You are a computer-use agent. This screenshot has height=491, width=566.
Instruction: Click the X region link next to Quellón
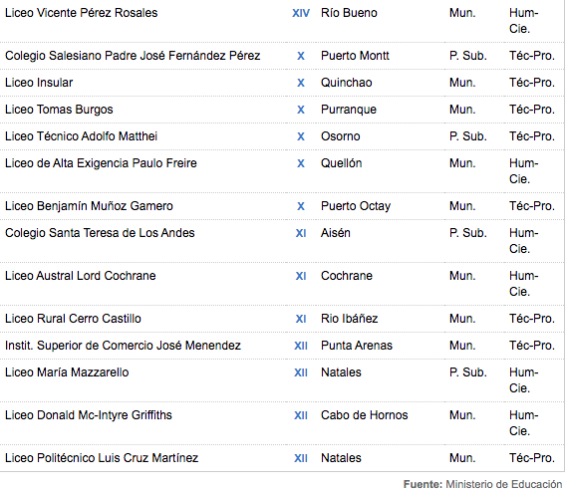[x=301, y=163]
